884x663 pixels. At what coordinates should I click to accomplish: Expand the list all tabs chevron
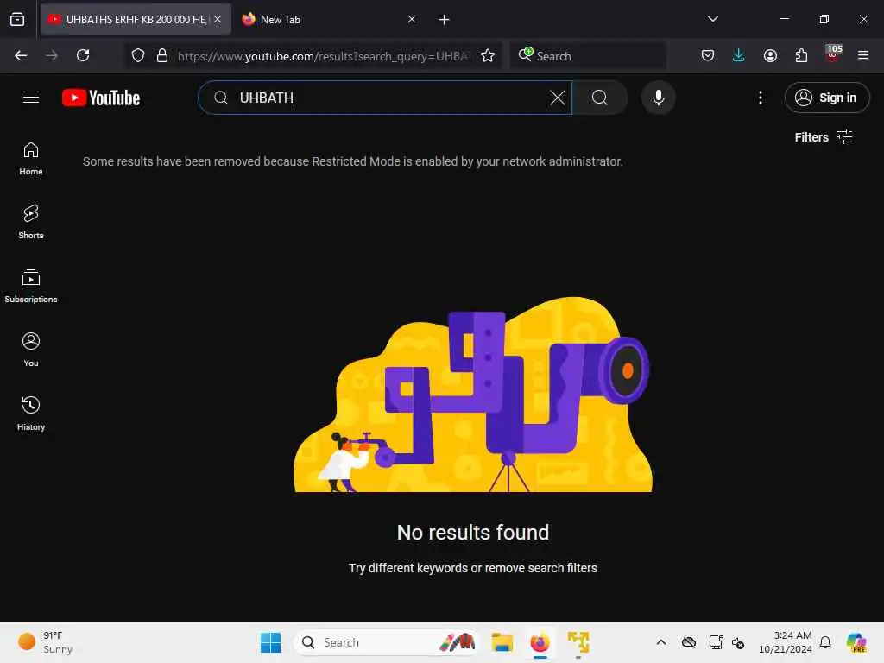[x=712, y=19]
